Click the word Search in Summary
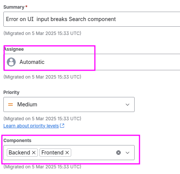The height and width of the screenshot is (174, 180). coord(77,19)
